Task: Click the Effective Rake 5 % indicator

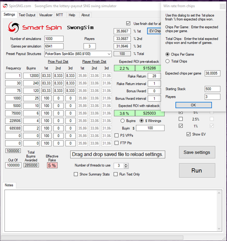Action: click(x=52, y=165)
